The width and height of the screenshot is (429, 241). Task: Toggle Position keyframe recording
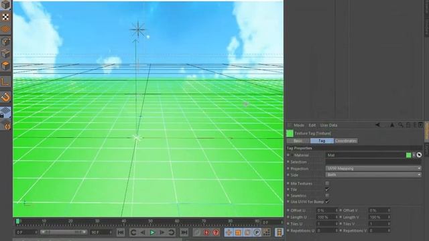(229, 232)
